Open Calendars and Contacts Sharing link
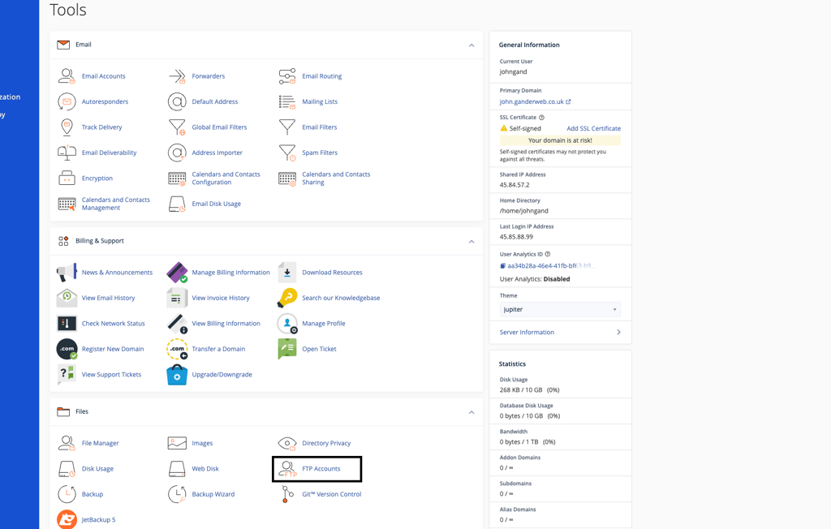The width and height of the screenshot is (831, 529). 336,178
